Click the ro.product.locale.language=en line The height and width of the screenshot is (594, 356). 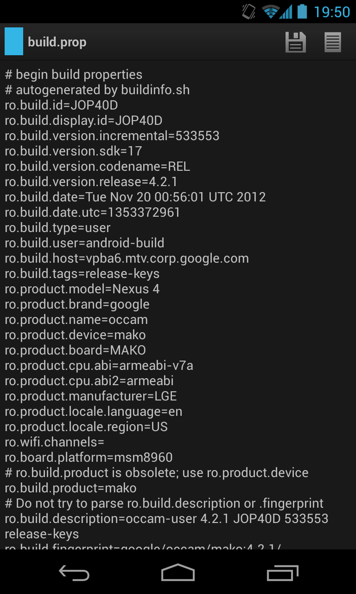(94, 412)
